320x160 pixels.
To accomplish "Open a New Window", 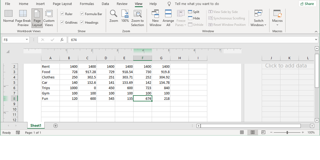I will coord(155,18).
